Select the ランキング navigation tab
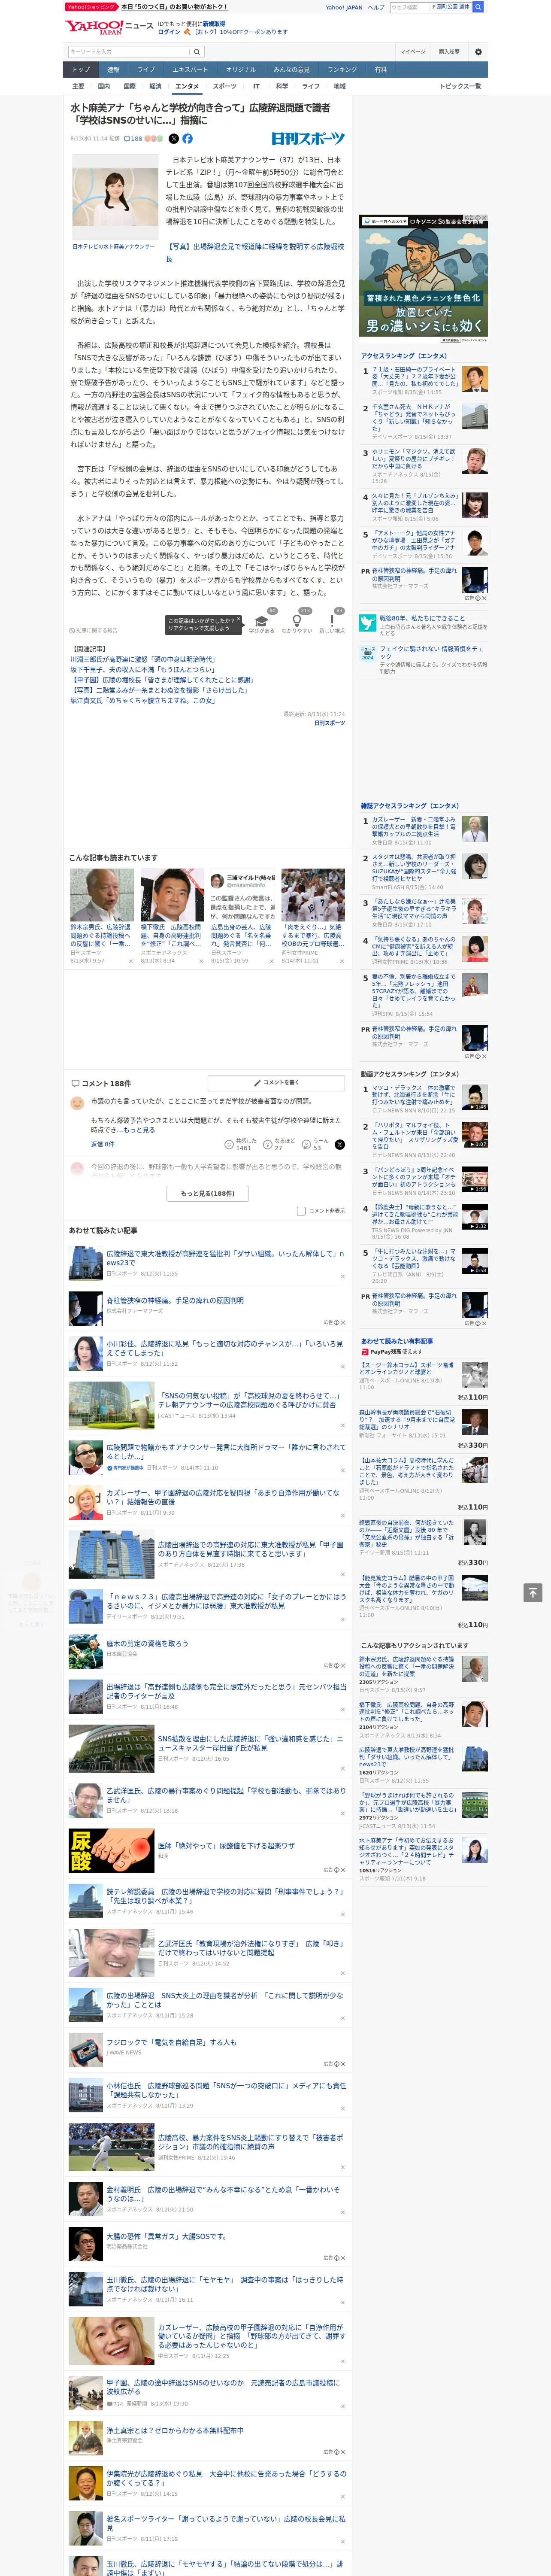This screenshot has height=2576, width=551. (342, 70)
